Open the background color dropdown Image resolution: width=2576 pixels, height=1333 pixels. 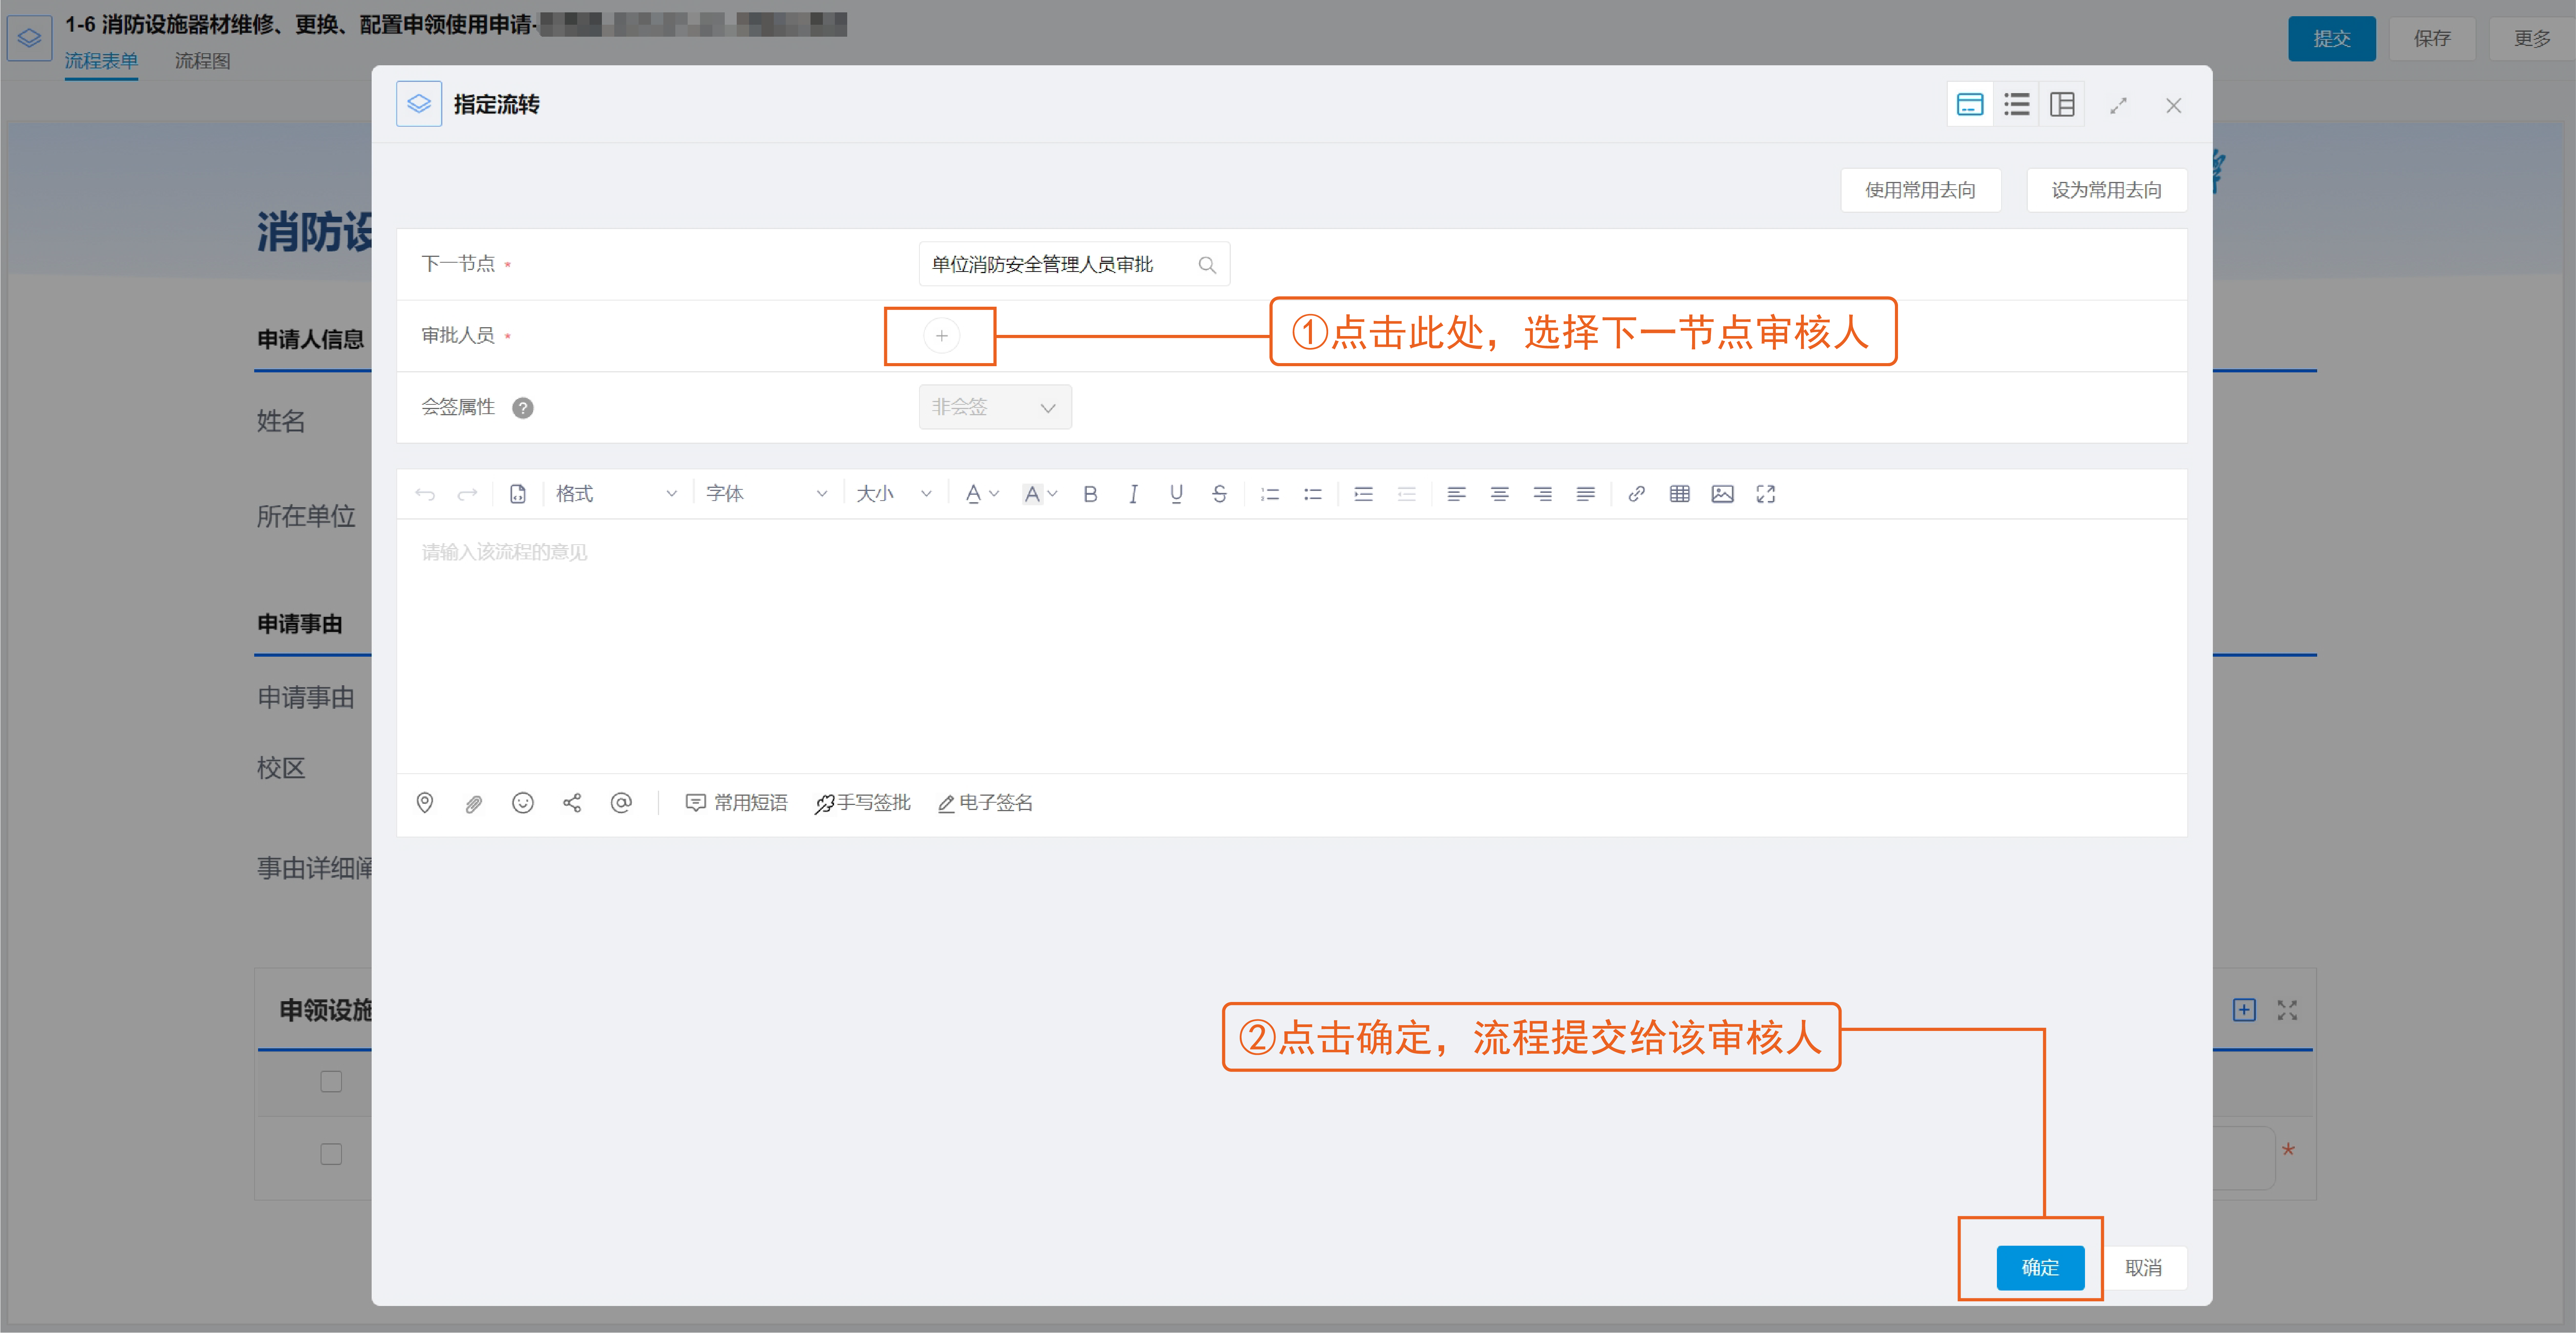tap(1040, 494)
